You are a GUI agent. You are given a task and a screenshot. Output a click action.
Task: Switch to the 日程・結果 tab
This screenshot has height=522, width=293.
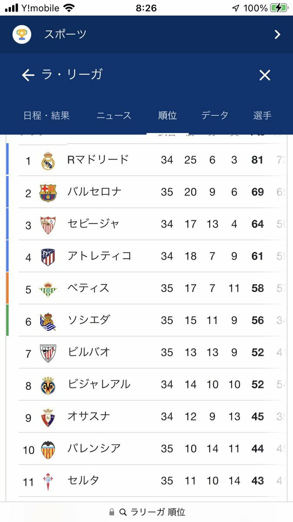click(46, 115)
